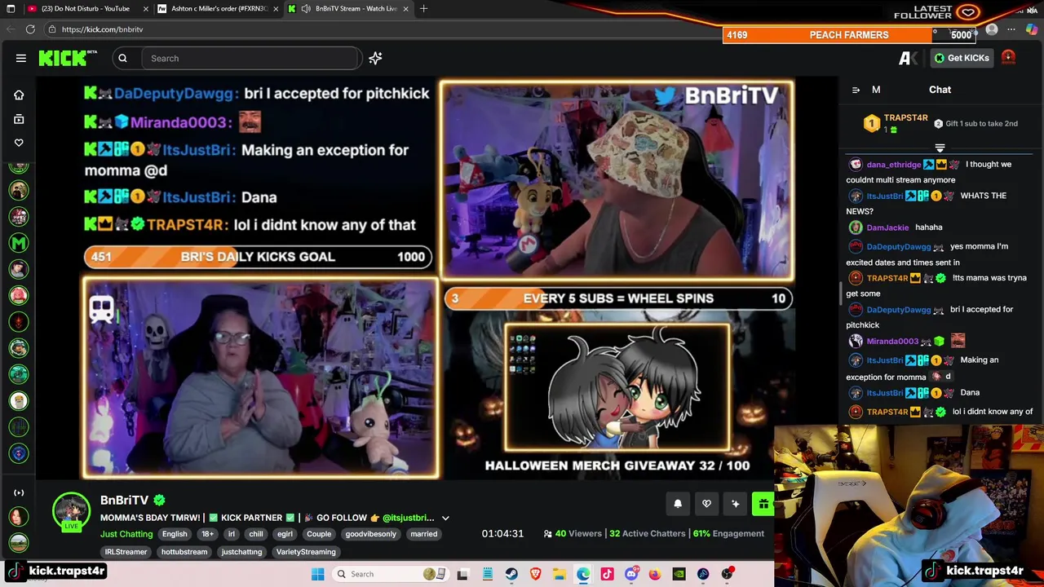Open the live radio icon in sidebar
The height and width of the screenshot is (587, 1044).
19,492
